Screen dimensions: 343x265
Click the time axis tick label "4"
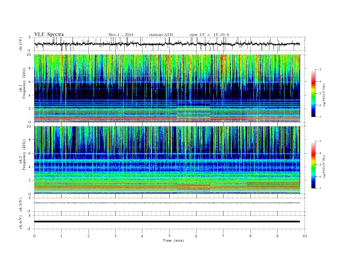(142, 236)
